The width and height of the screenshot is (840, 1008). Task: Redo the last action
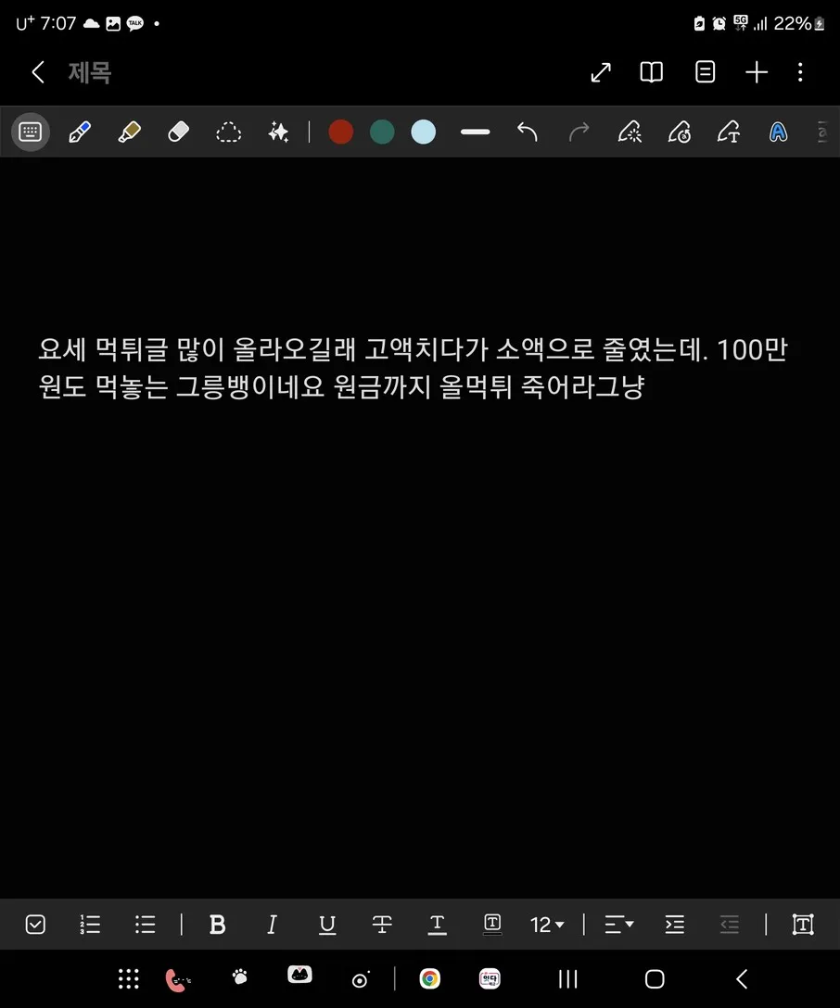pos(579,132)
